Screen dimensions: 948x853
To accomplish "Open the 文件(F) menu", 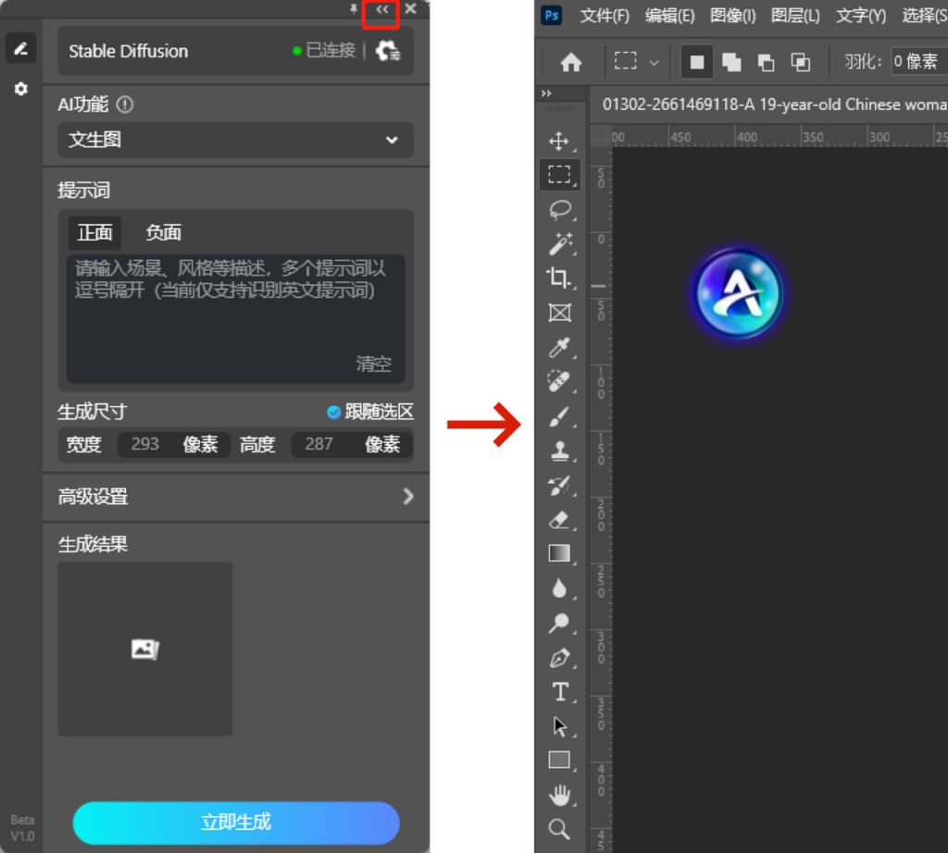I will click(605, 16).
